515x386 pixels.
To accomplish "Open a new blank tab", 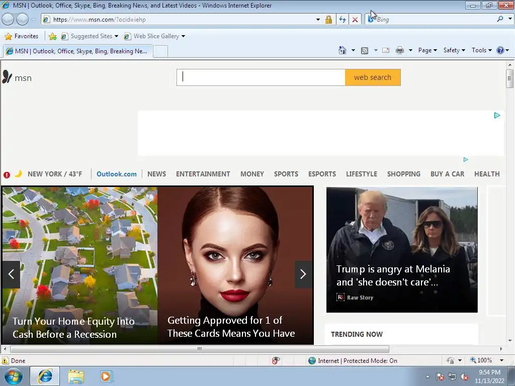I will [x=160, y=52].
